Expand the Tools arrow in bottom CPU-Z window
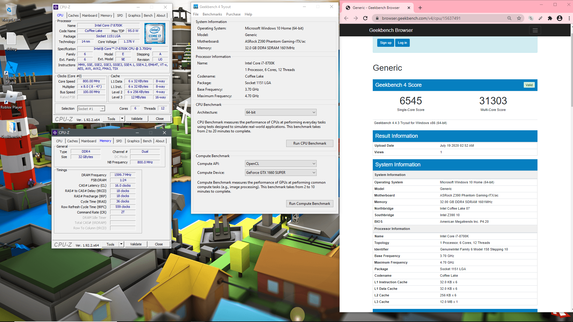 point(121,244)
